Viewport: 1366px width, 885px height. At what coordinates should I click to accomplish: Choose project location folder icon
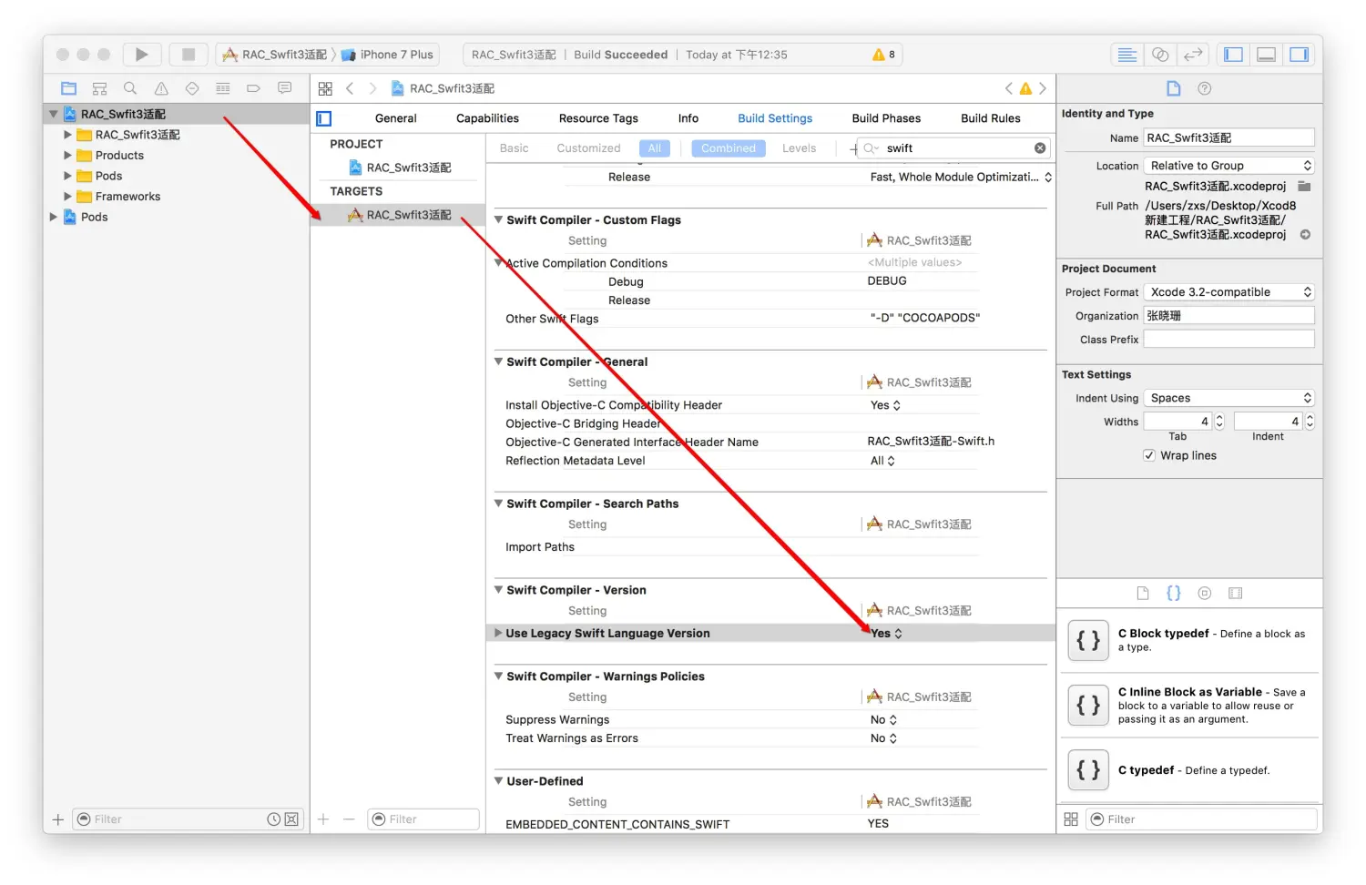tap(1304, 186)
